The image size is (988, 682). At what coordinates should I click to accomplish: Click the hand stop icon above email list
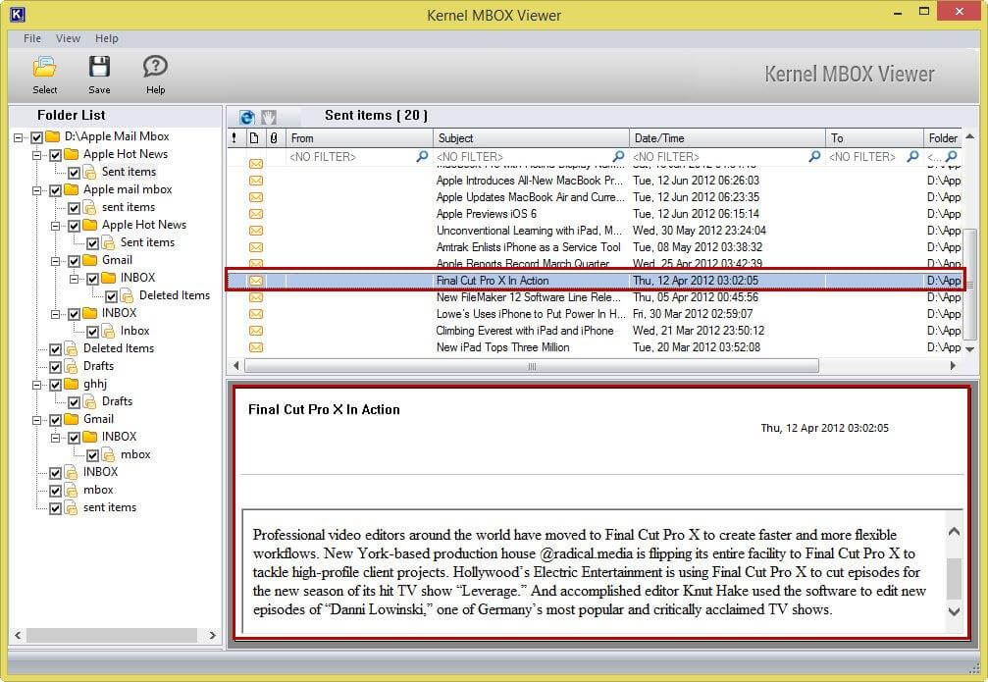pyautogui.click(x=269, y=117)
